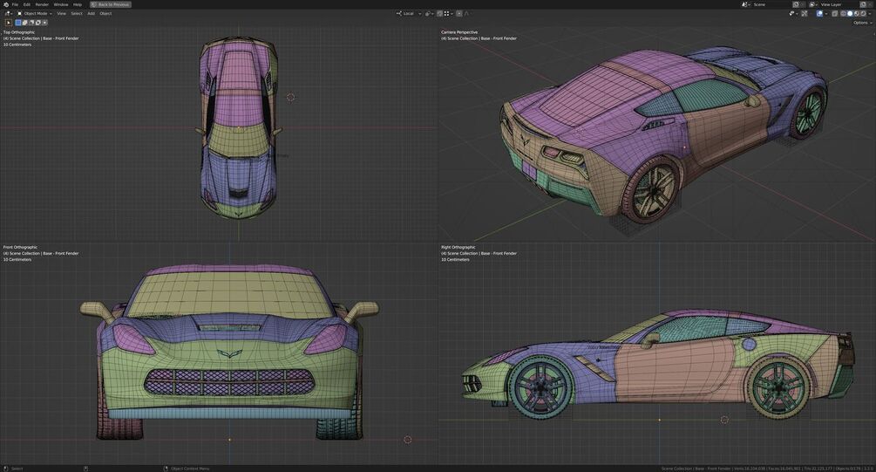876x472 pixels.
Task: Open the Help menu
Action: [78, 4]
